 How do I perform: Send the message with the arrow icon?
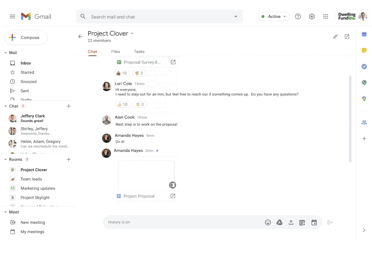click(x=330, y=222)
